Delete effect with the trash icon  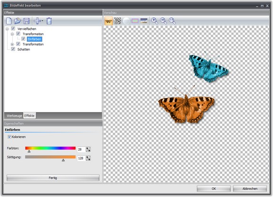pyautogui.click(x=49, y=21)
